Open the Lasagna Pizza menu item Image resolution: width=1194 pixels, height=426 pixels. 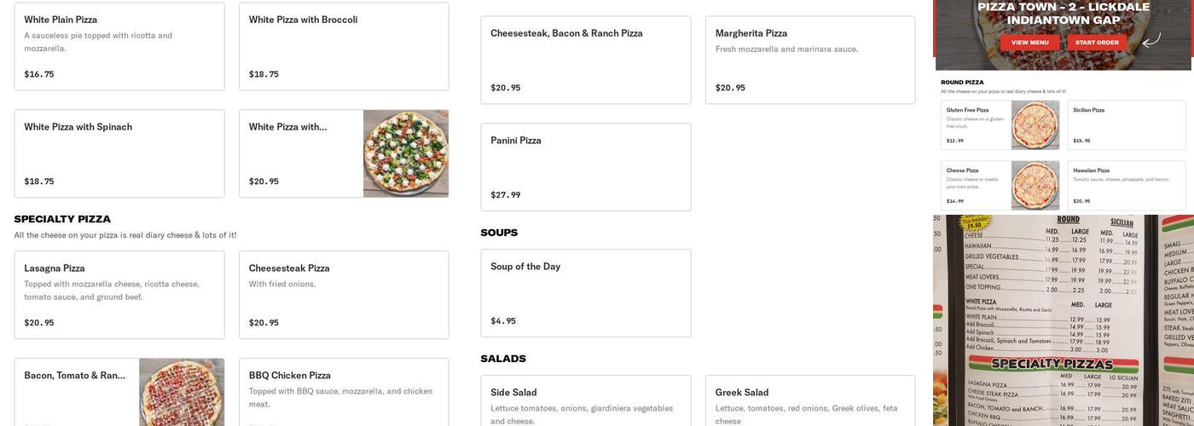119,295
